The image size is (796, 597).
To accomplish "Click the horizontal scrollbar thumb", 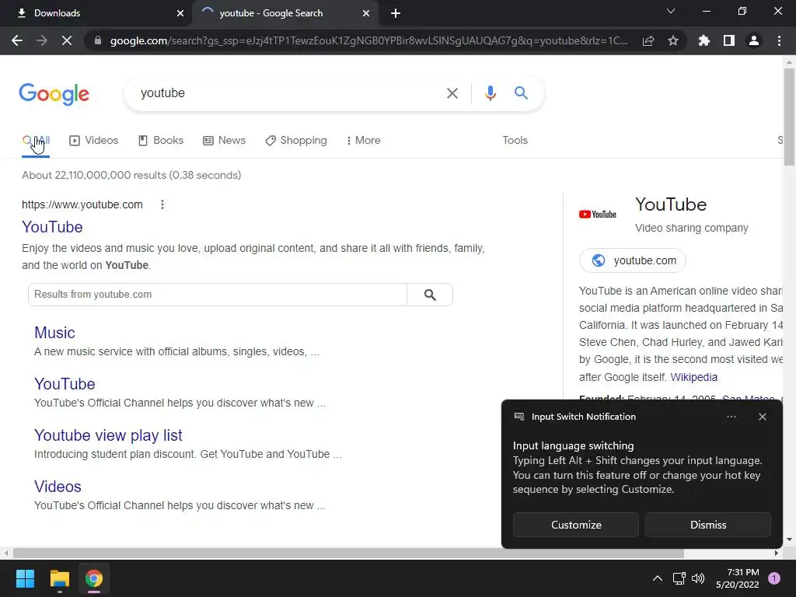I will click(x=348, y=553).
